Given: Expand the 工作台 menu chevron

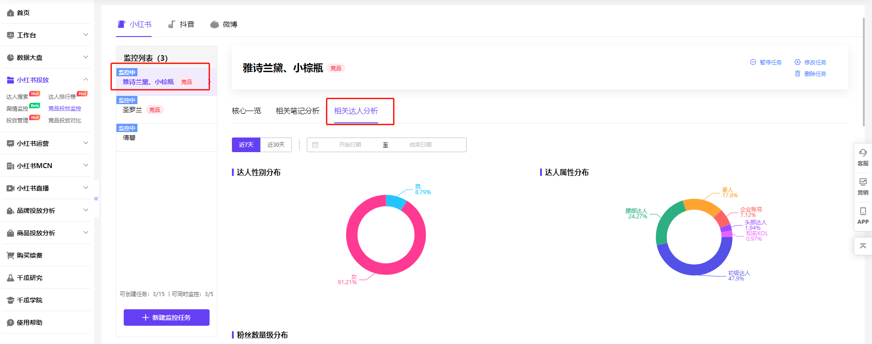Looking at the screenshot, I should 86,35.
